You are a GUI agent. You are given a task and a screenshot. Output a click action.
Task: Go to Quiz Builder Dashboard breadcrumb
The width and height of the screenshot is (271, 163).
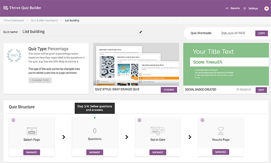pos(44,20)
